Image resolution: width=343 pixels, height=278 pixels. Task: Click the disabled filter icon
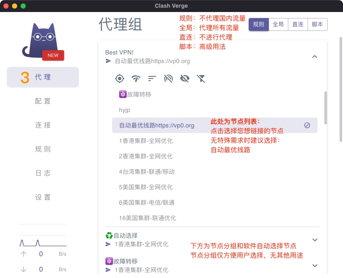click(201, 79)
